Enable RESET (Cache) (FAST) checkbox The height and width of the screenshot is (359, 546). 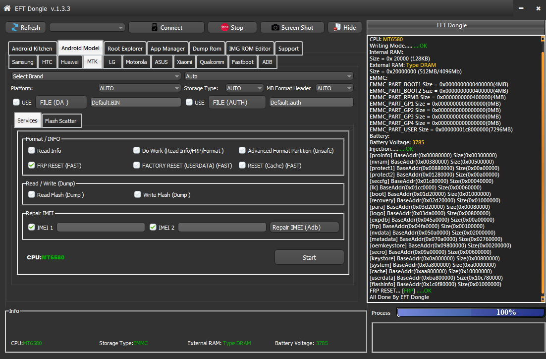pos(242,165)
